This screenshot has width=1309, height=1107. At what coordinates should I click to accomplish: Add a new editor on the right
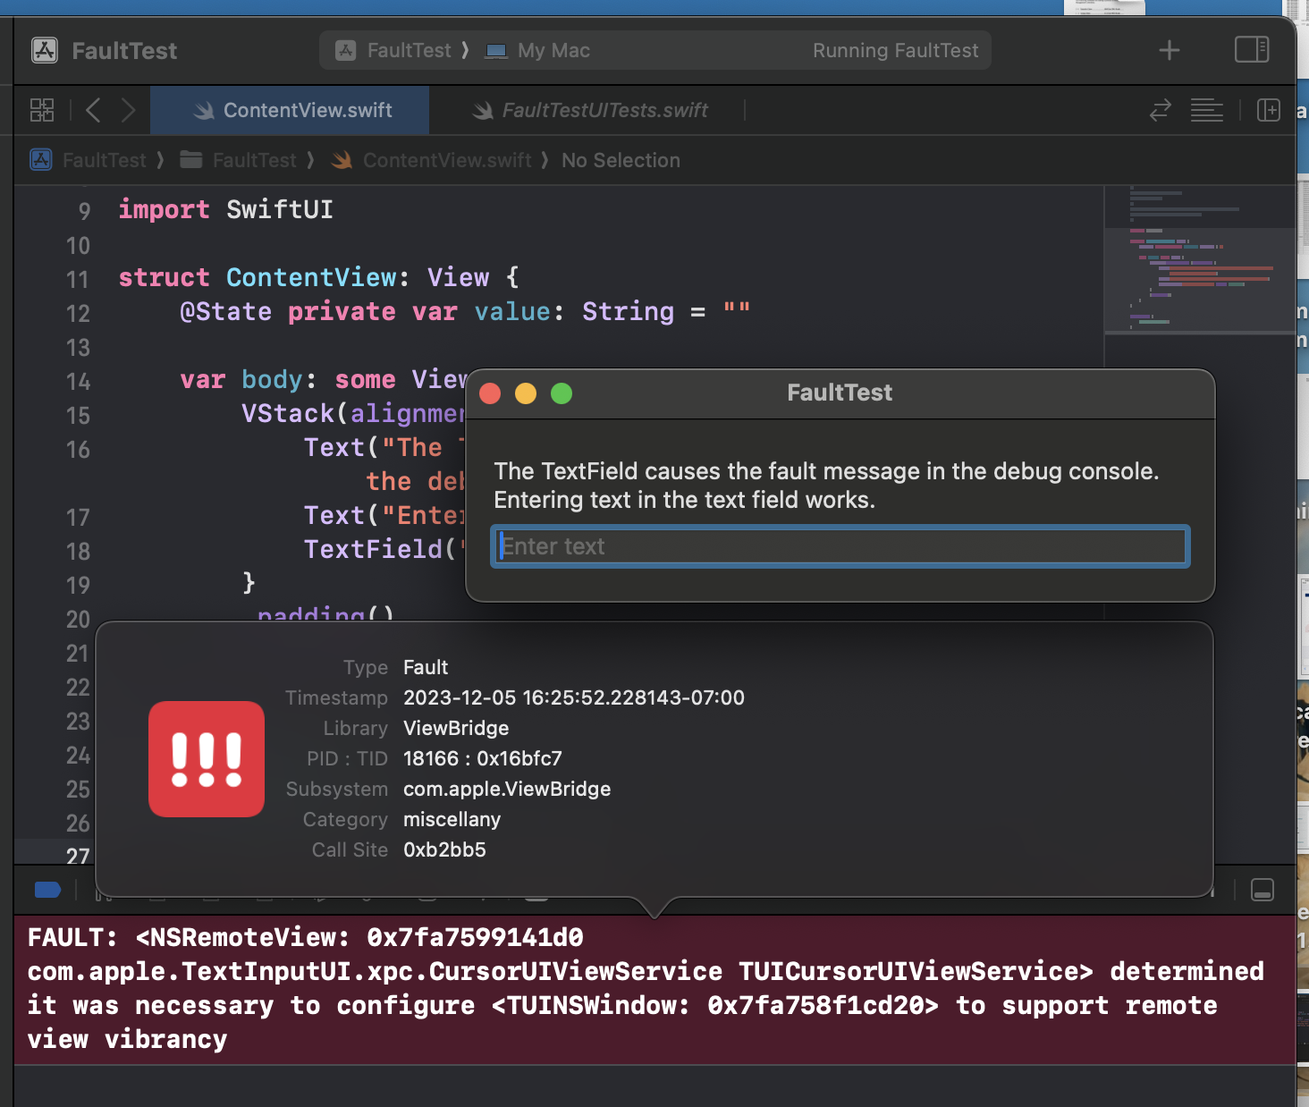coord(1268,110)
